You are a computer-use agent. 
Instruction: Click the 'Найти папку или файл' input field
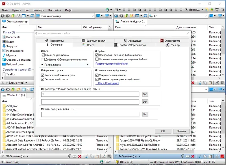tap(90, 114)
